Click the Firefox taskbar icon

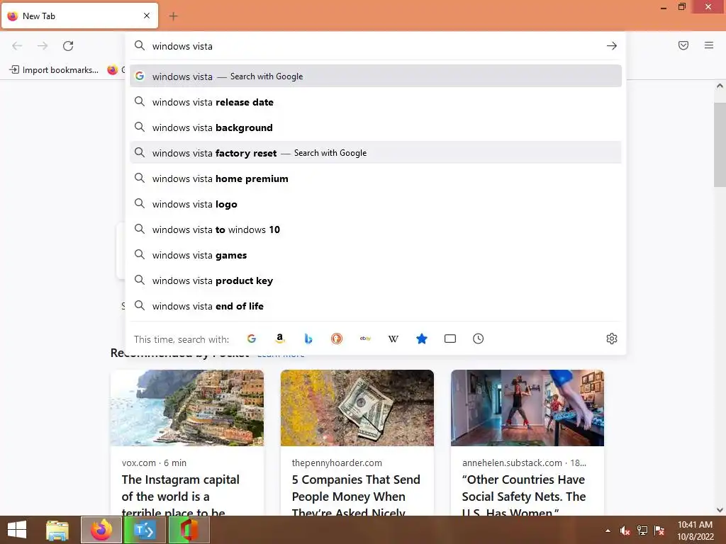(101, 530)
